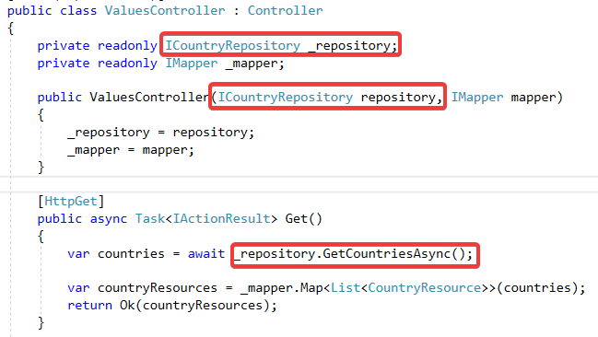Click the Task return type
This screenshot has width=598, height=337.
pyautogui.click(x=150, y=219)
